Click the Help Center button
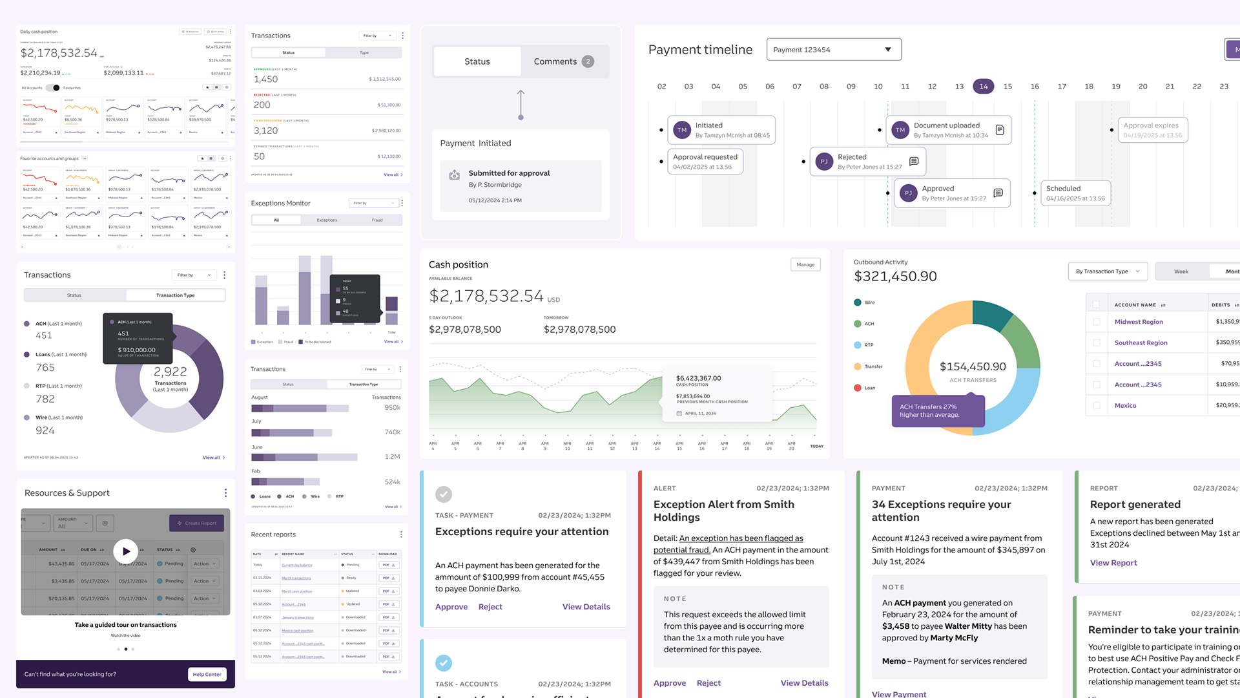This screenshot has height=698, width=1240. 207,674
